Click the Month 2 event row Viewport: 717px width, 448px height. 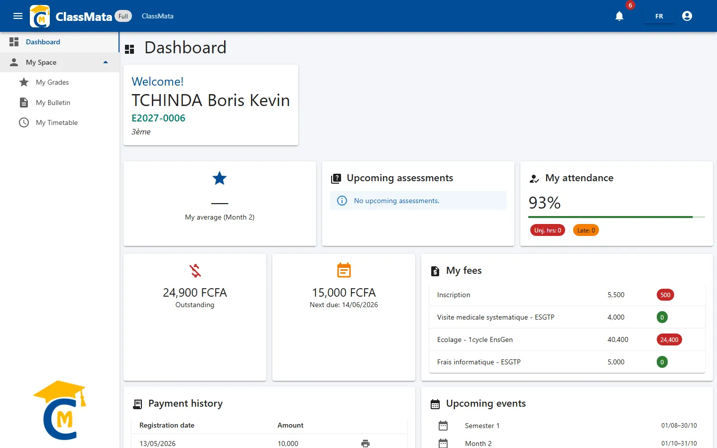[567, 443]
